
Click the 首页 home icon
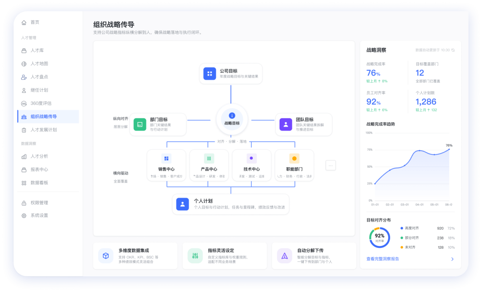click(x=24, y=23)
